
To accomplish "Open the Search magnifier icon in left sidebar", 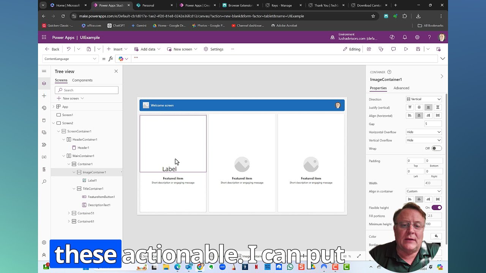I will tap(44, 182).
